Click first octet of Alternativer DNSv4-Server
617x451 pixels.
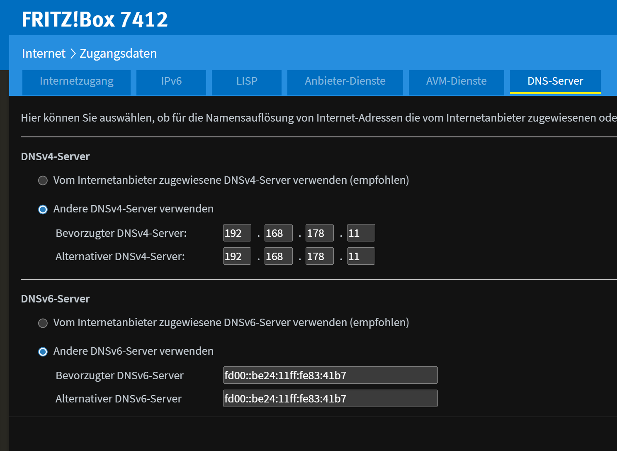237,256
